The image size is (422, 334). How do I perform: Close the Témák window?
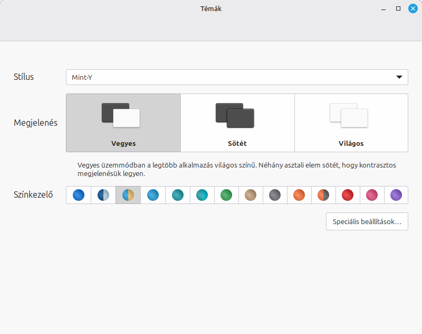tap(413, 8)
